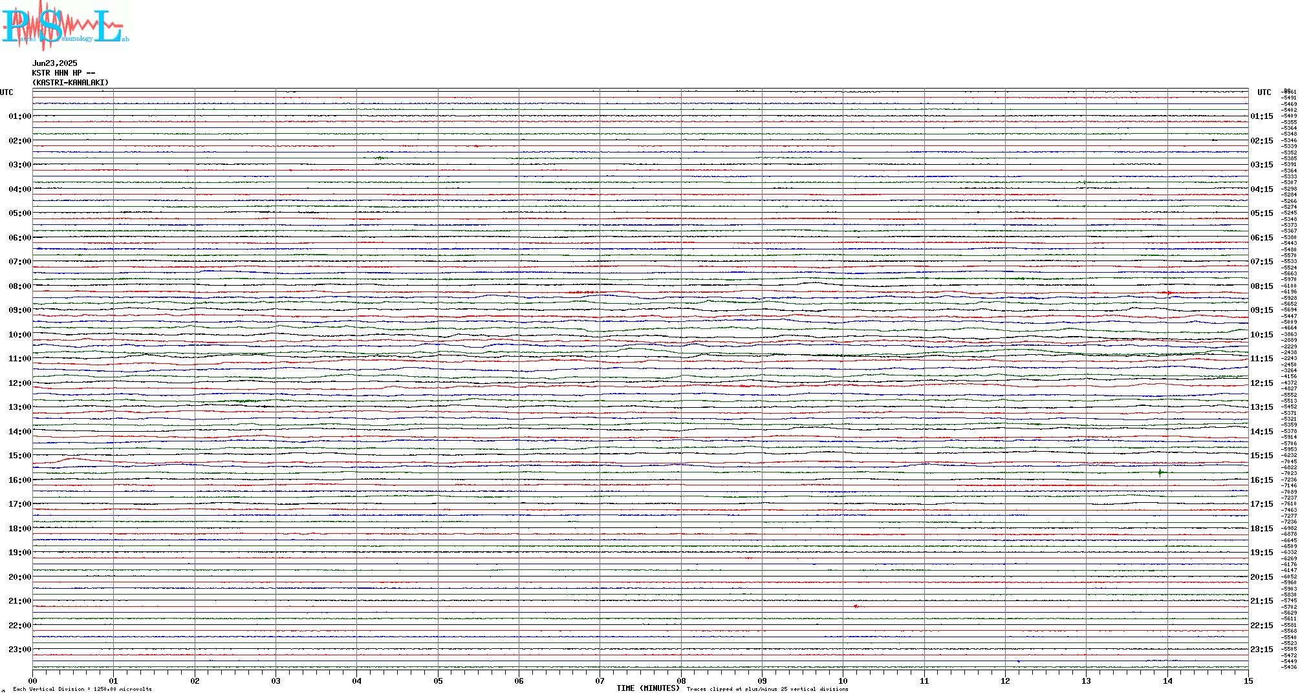This screenshot has height=698, width=1300.
Task: Click the 16:15 end-time label
Action: 1262,480
